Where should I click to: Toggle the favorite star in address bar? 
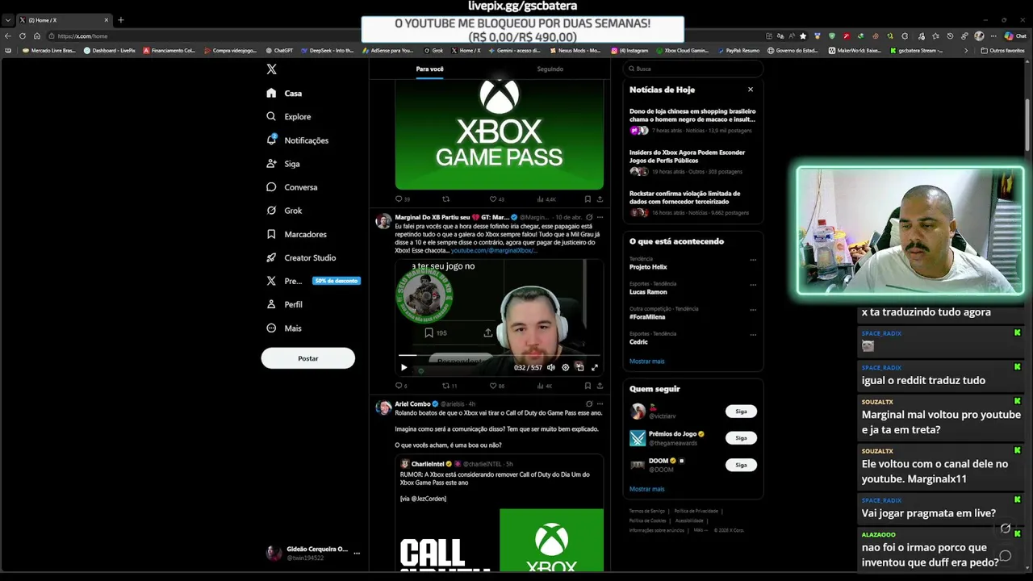(803, 36)
